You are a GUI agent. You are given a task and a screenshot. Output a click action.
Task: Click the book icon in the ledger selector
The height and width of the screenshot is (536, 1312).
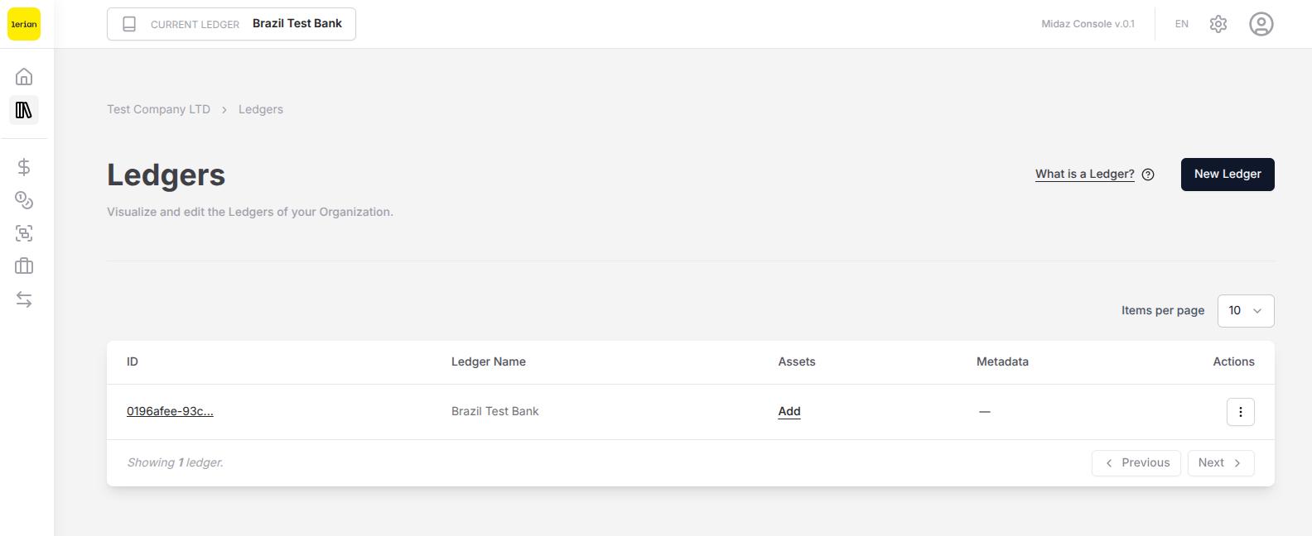tap(129, 24)
